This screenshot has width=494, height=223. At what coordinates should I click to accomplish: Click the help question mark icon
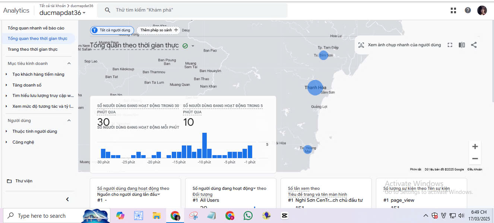468,10
